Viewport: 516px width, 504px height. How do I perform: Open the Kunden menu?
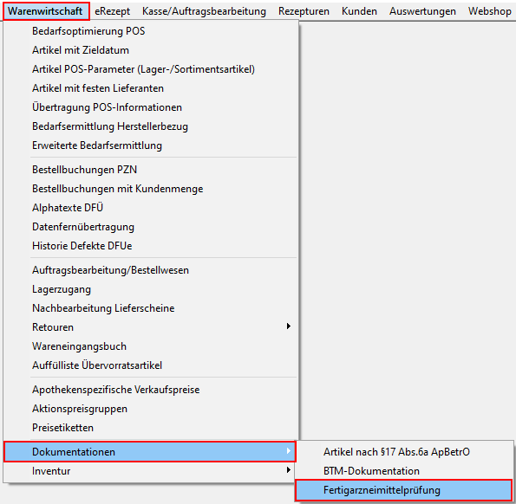pos(359,11)
